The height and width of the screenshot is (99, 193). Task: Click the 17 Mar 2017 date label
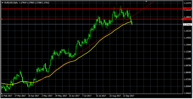coord(20,96)
